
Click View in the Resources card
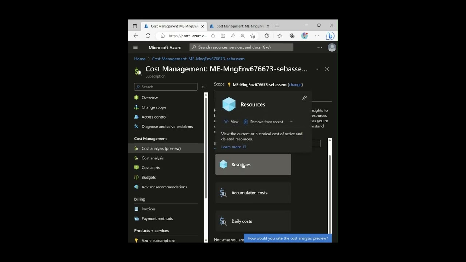pos(231,122)
